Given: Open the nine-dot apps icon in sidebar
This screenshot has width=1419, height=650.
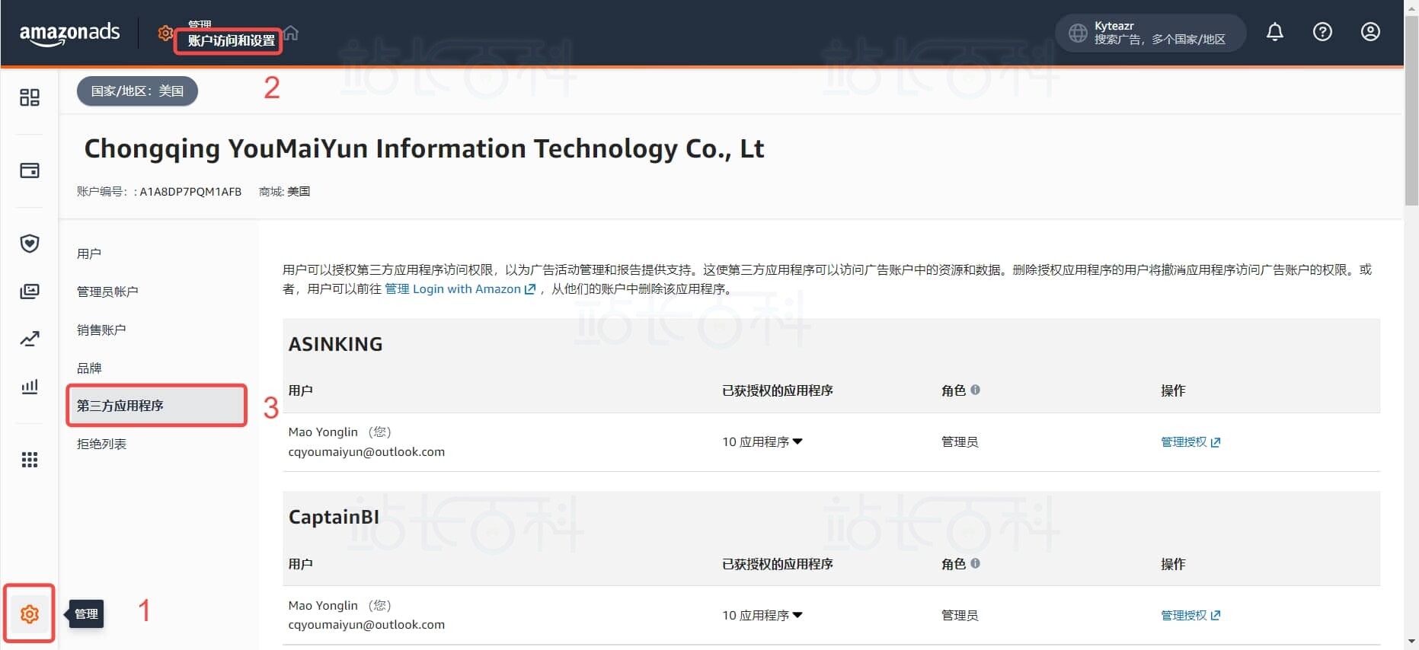Looking at the screenshot, I should pyautogui.click(x=30, y=460).
